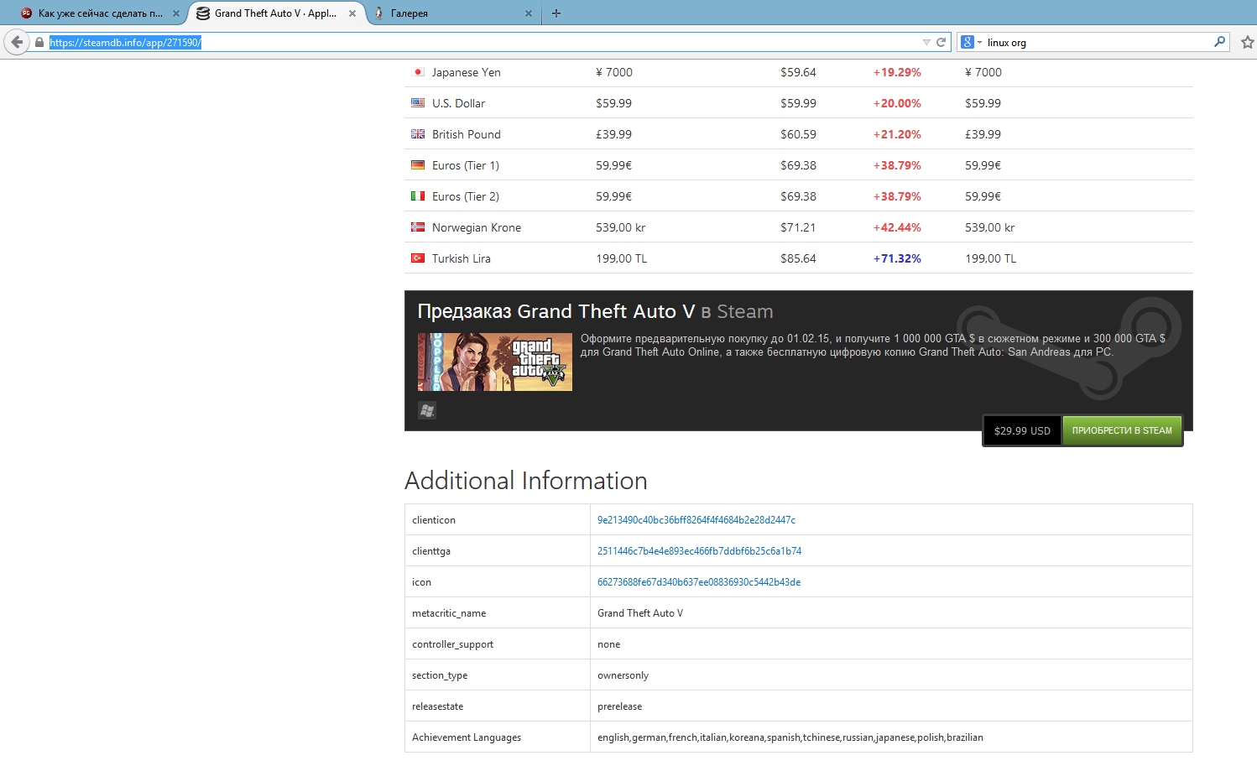The height and width of the screenshot is (771, 1257).
Task: Click the 'metacritic_name' row label
Action: tap(449, 613)
